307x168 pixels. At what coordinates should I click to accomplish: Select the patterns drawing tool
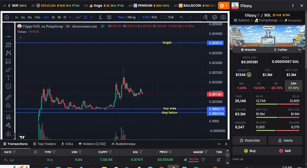click(x=8, y=53)
